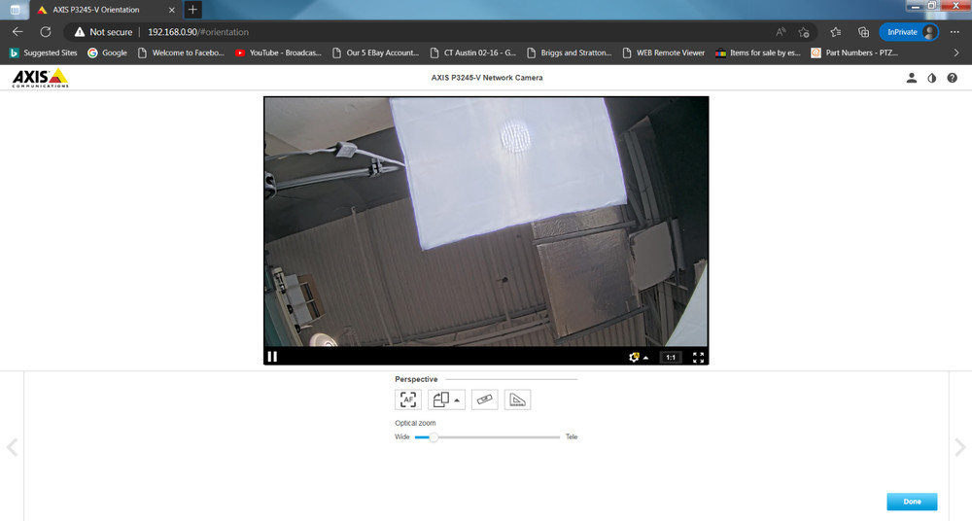Toggle the contrast theme icon in AXIS header

(x=932, y=78)
